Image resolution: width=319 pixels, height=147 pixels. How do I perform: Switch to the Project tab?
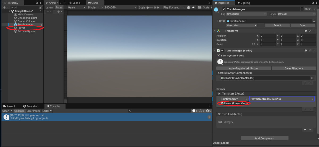coord(9,106)
